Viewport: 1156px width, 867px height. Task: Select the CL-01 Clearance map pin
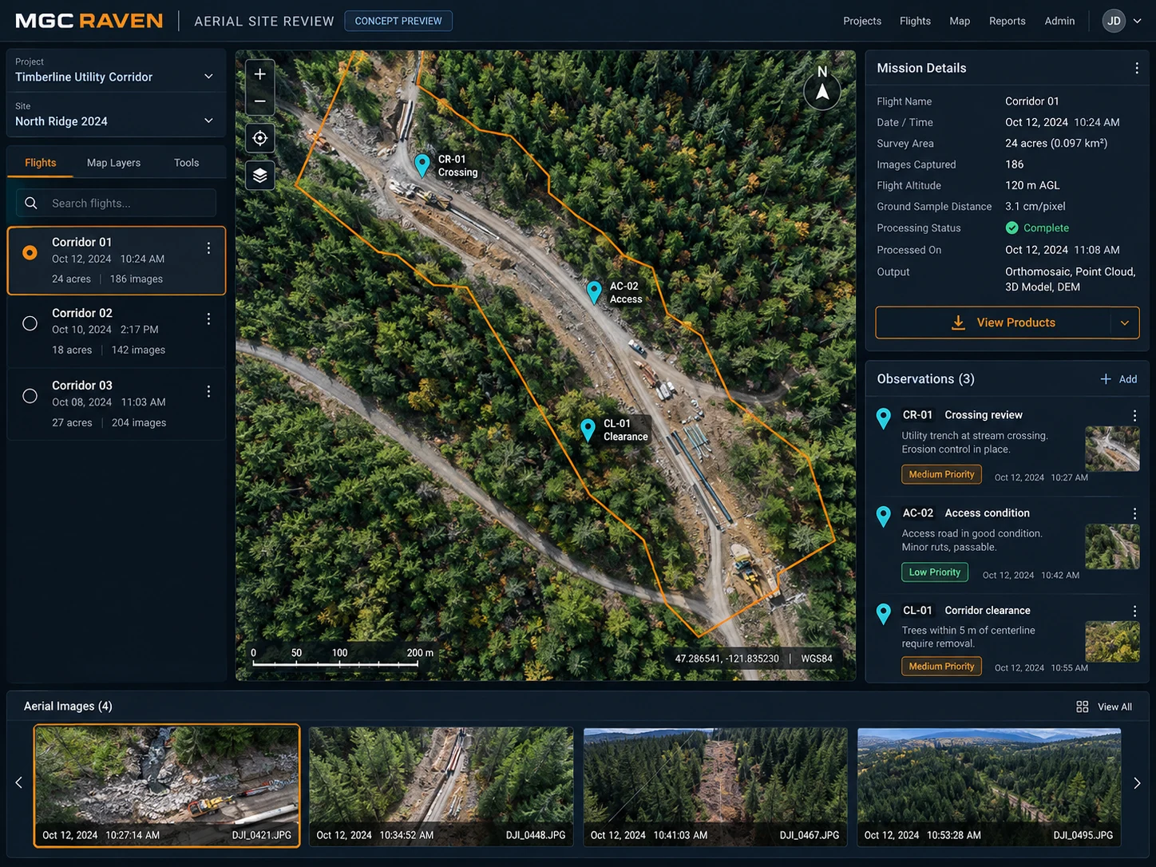(588, 430)
